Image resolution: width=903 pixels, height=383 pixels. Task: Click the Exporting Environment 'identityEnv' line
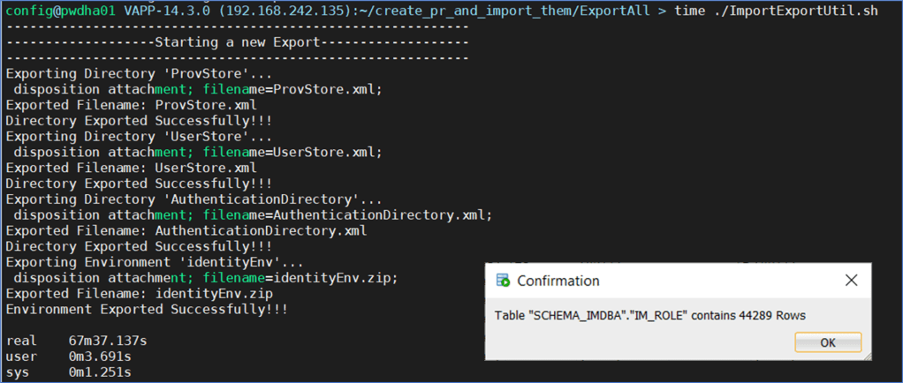point(155,262)
